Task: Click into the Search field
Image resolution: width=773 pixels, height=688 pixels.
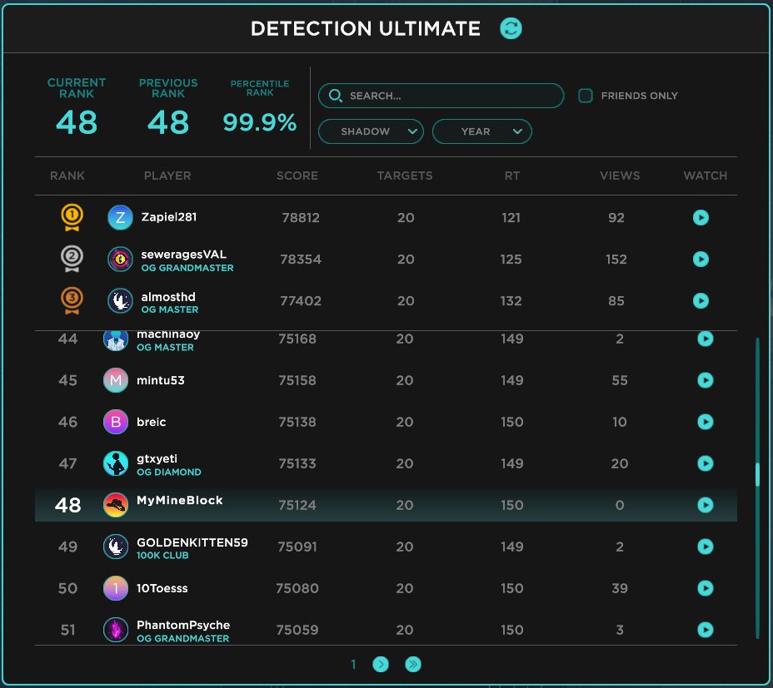Action: 441,96
